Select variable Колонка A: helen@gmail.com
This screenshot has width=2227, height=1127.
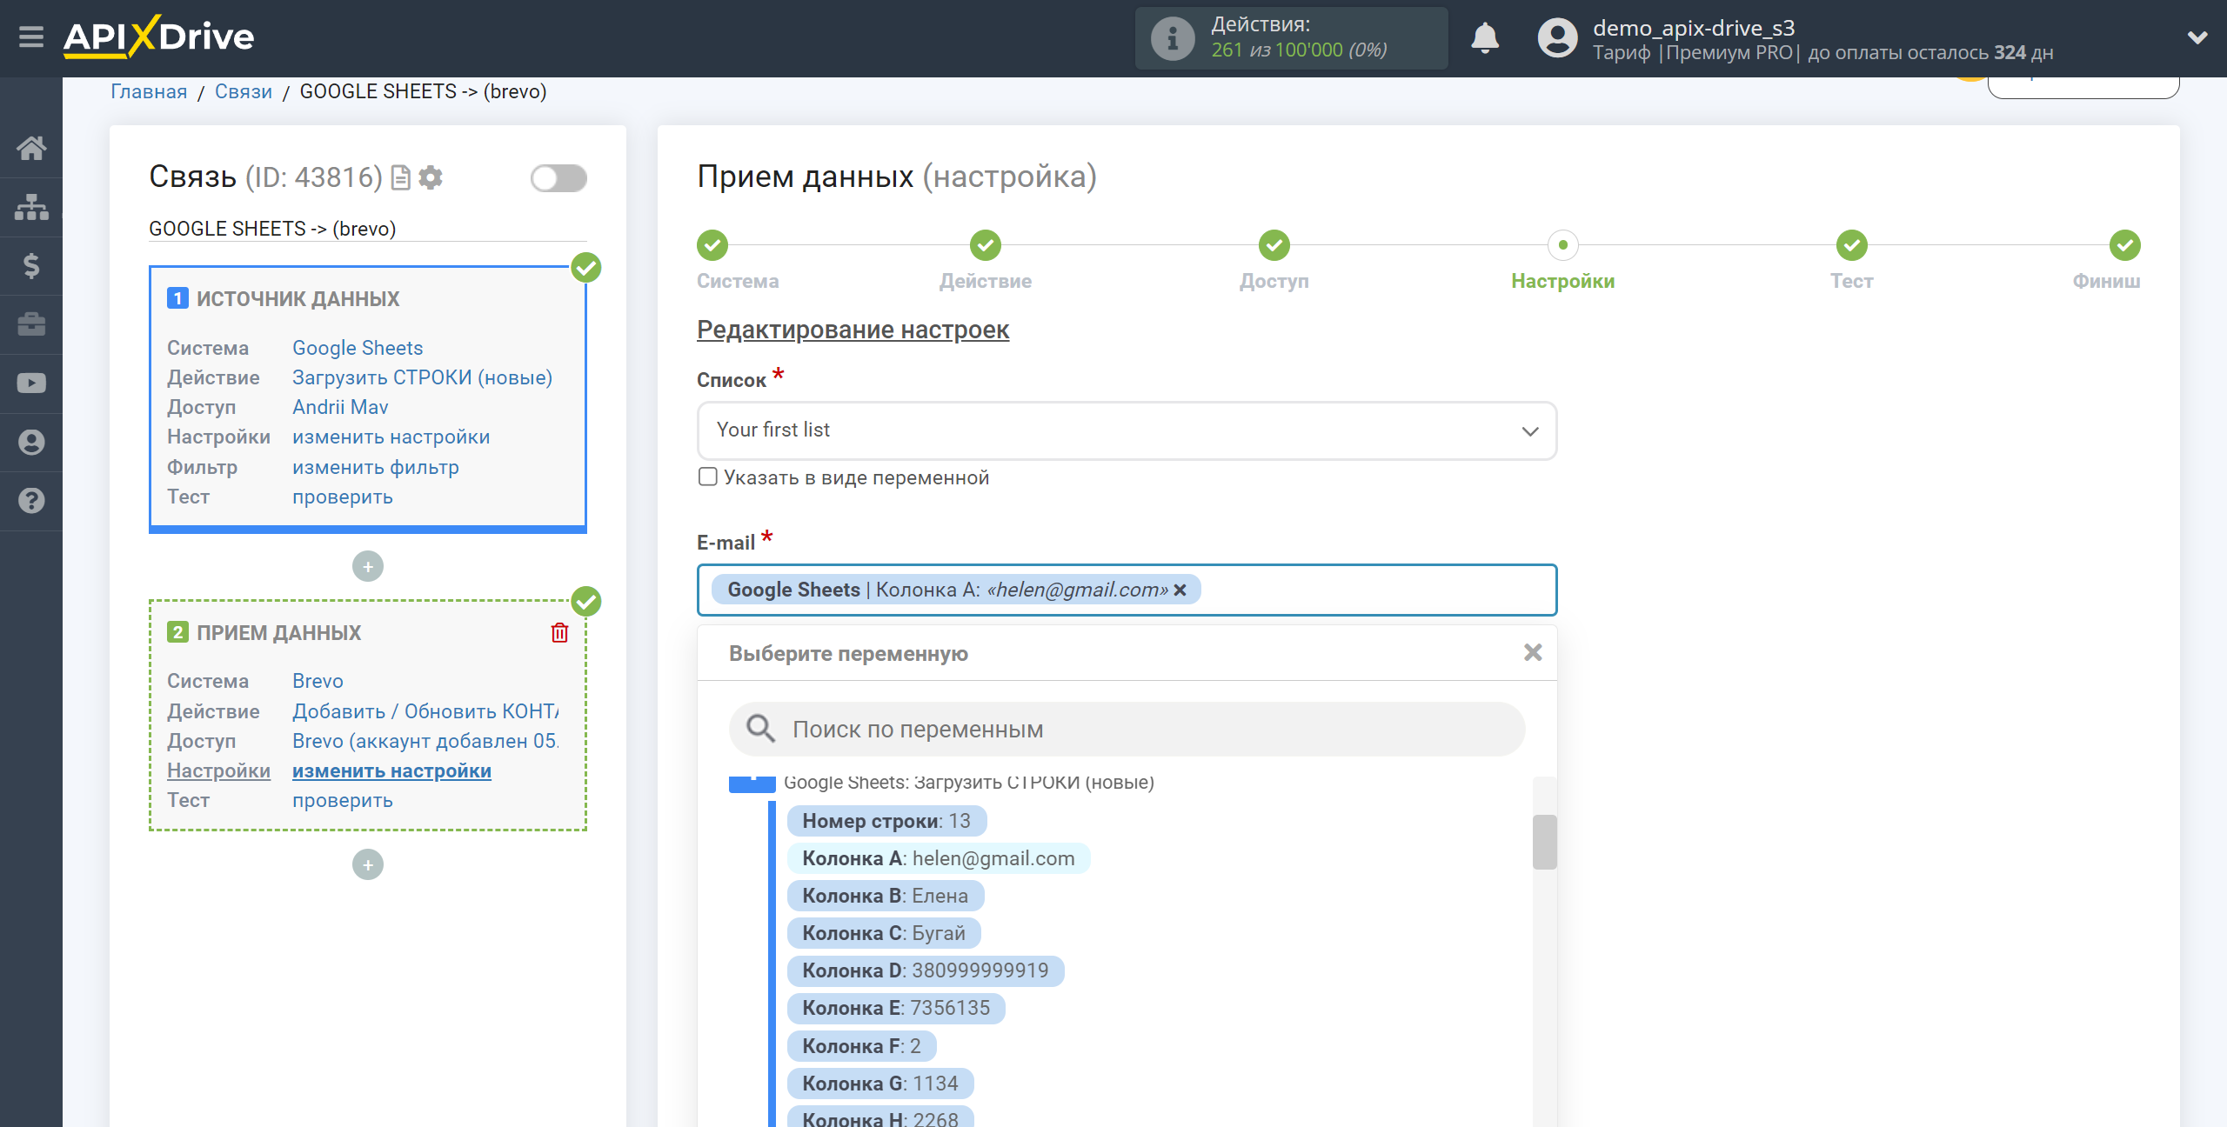939,858
